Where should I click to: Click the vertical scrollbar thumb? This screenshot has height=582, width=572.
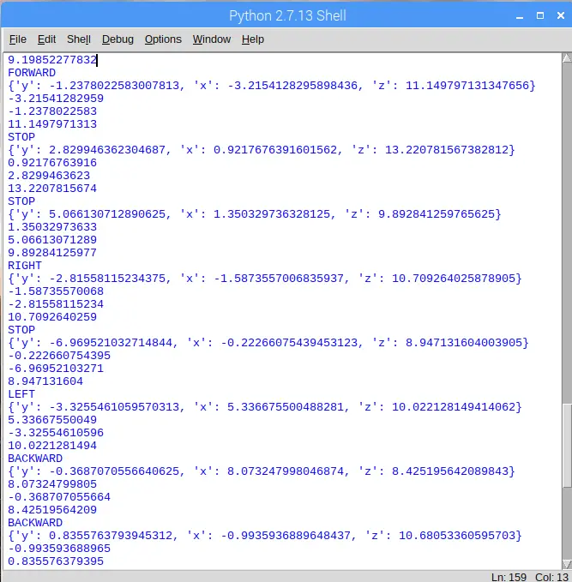click(567, 446)
